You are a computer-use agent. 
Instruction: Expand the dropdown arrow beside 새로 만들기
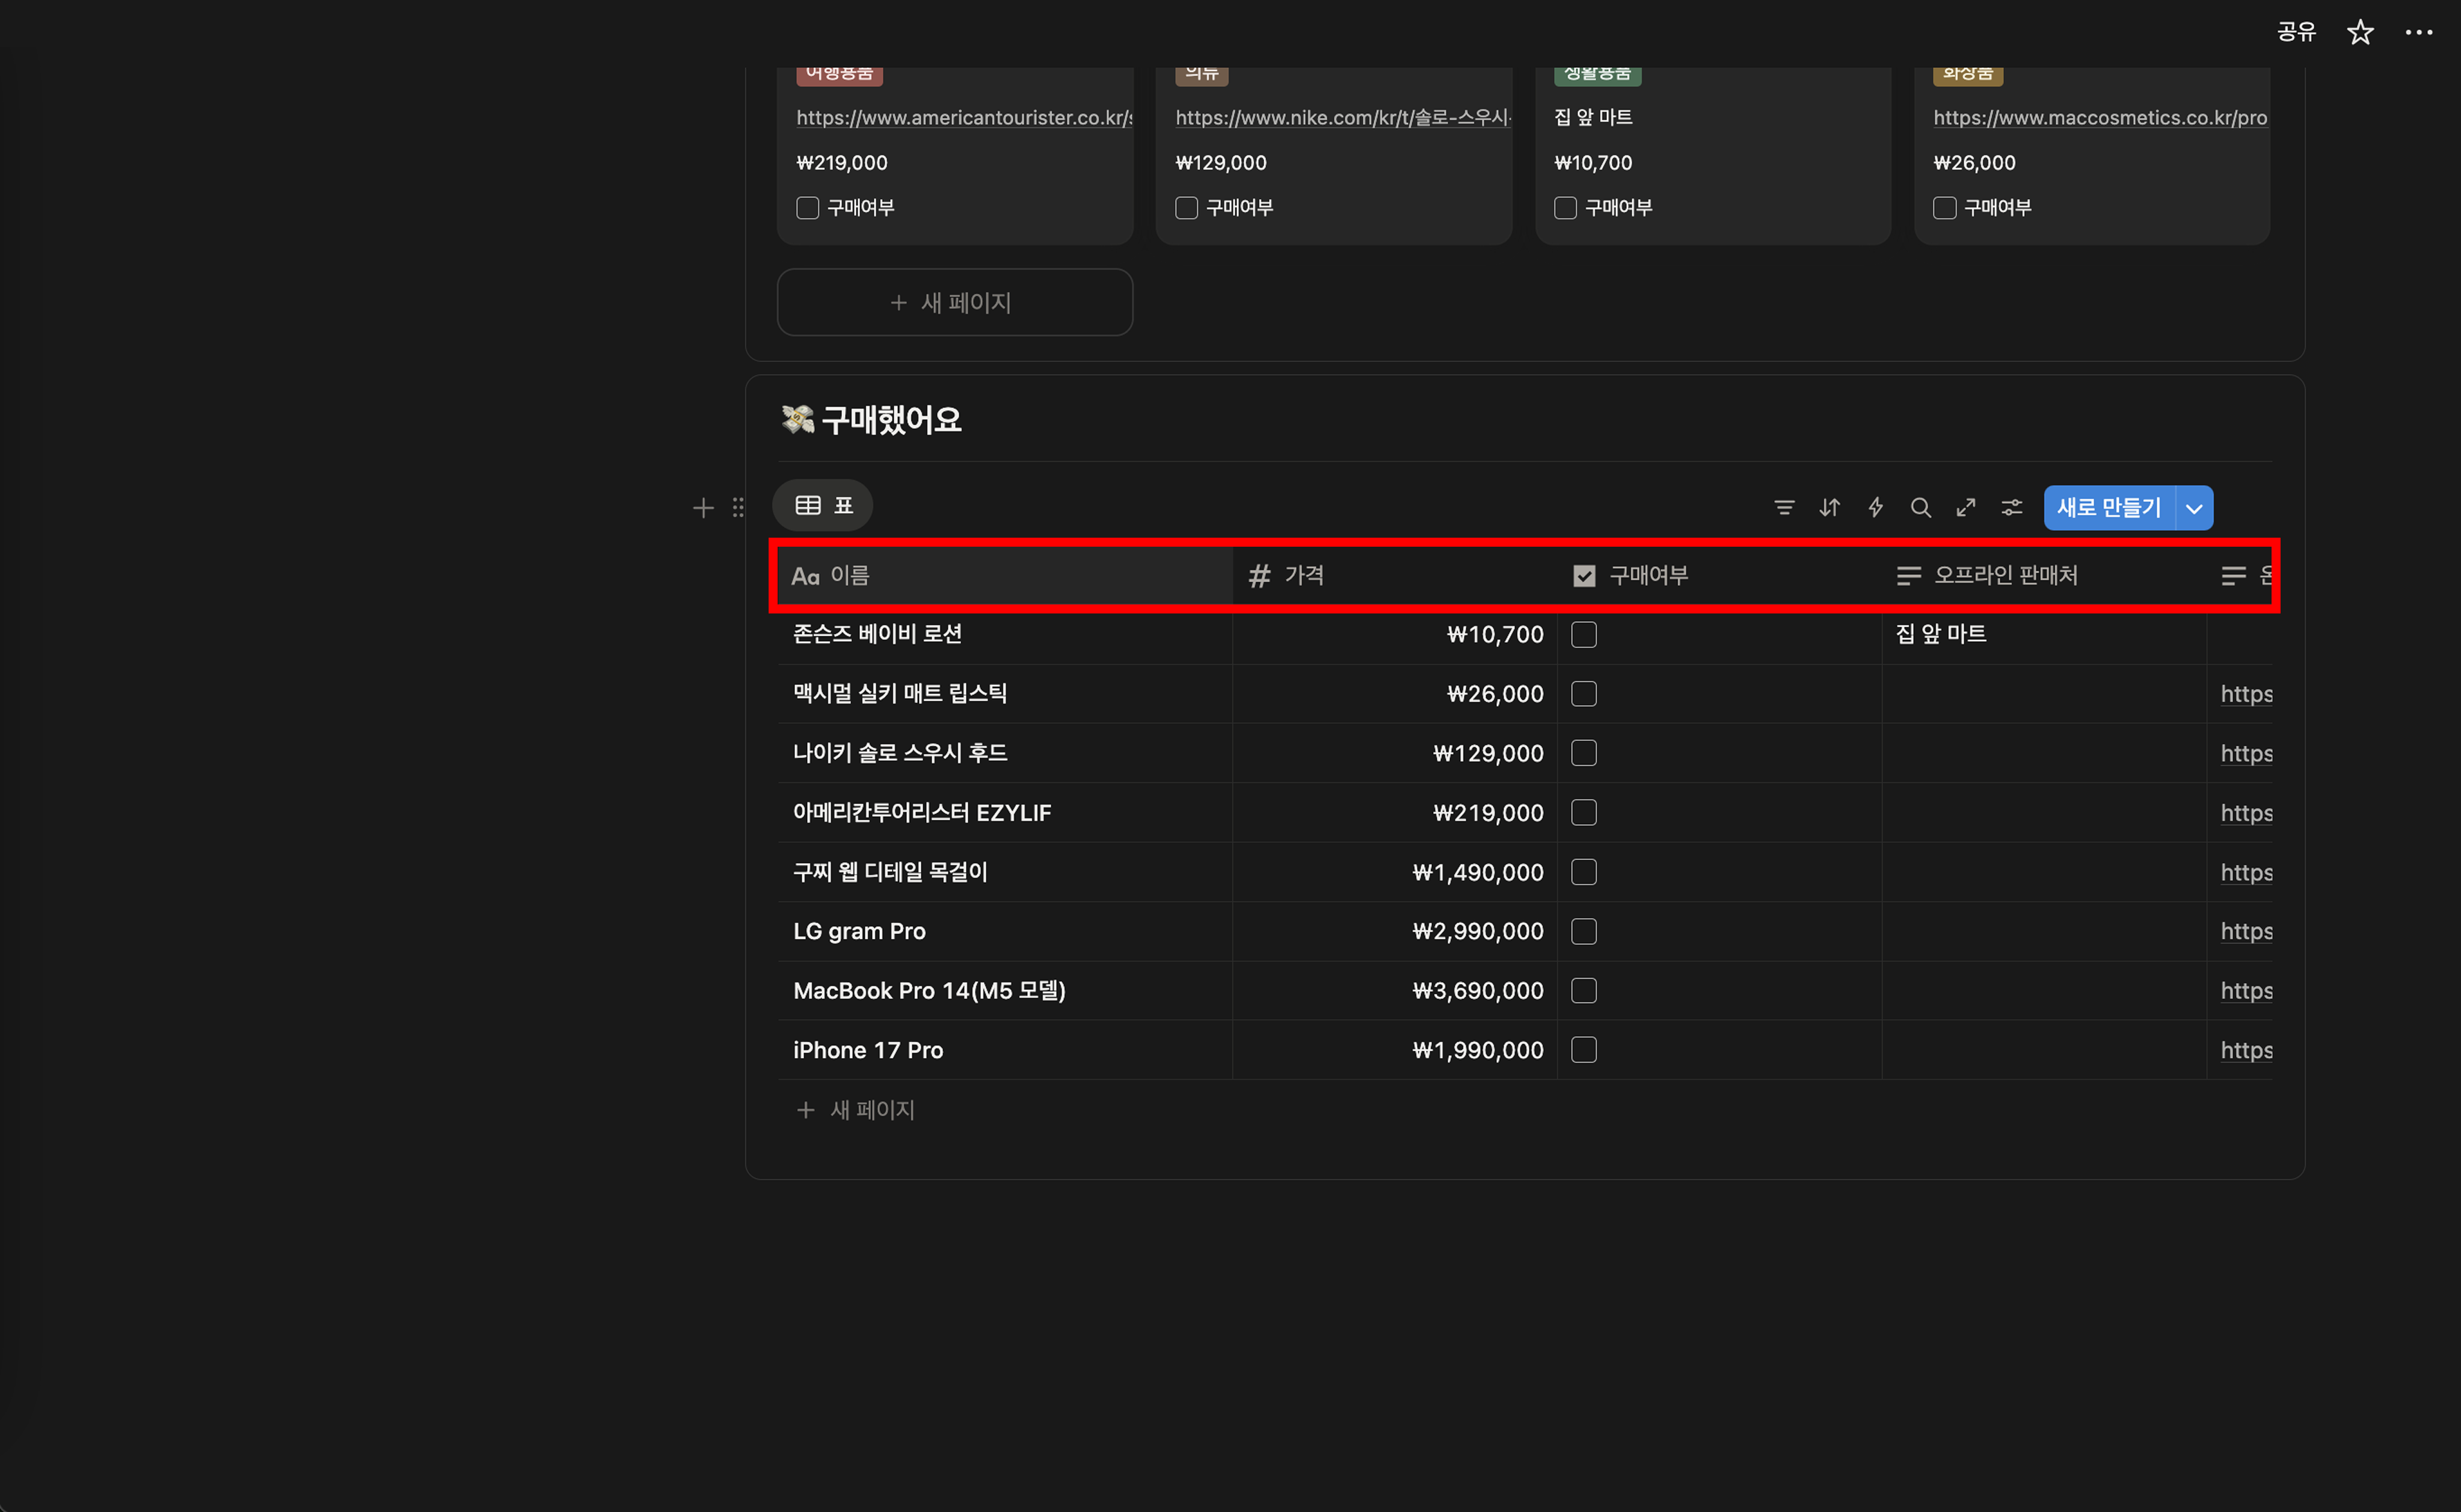(x=2194, y=508)
